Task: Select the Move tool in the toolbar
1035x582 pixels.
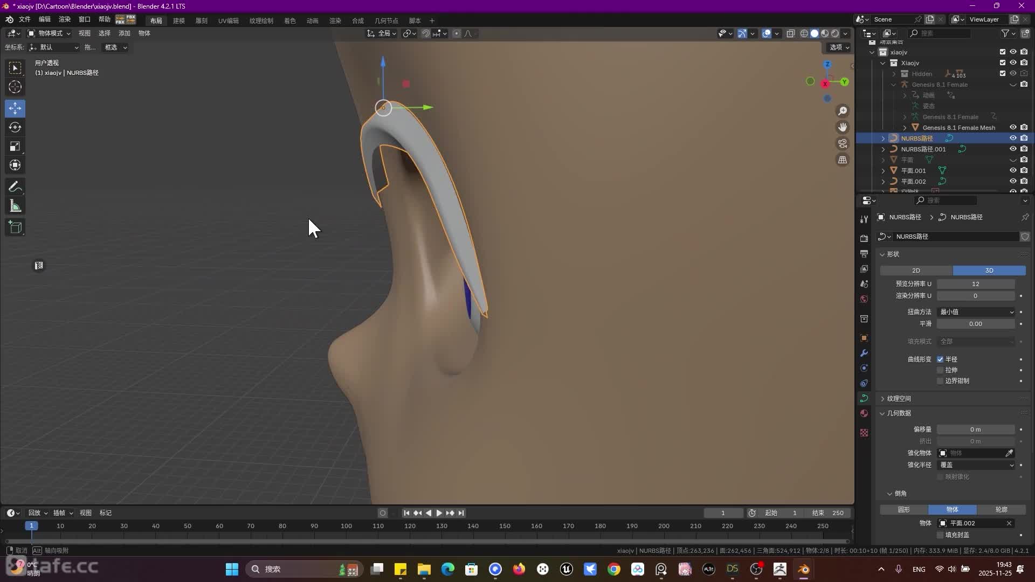Action: click(x=15, y=108)
